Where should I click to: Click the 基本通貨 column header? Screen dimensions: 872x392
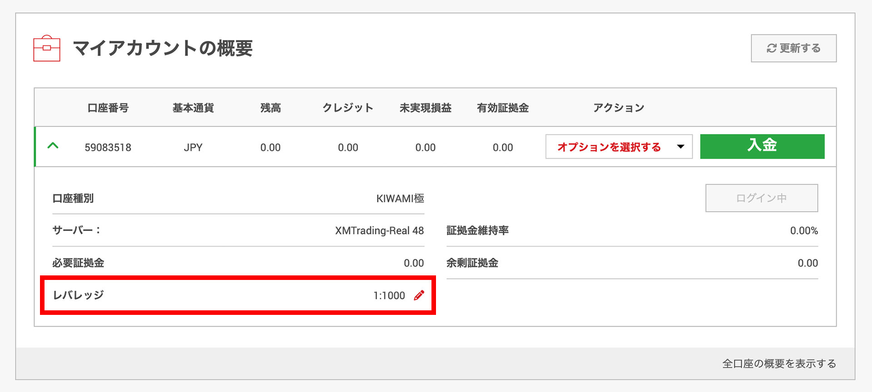pyautogui.click(x=193, y=108)
